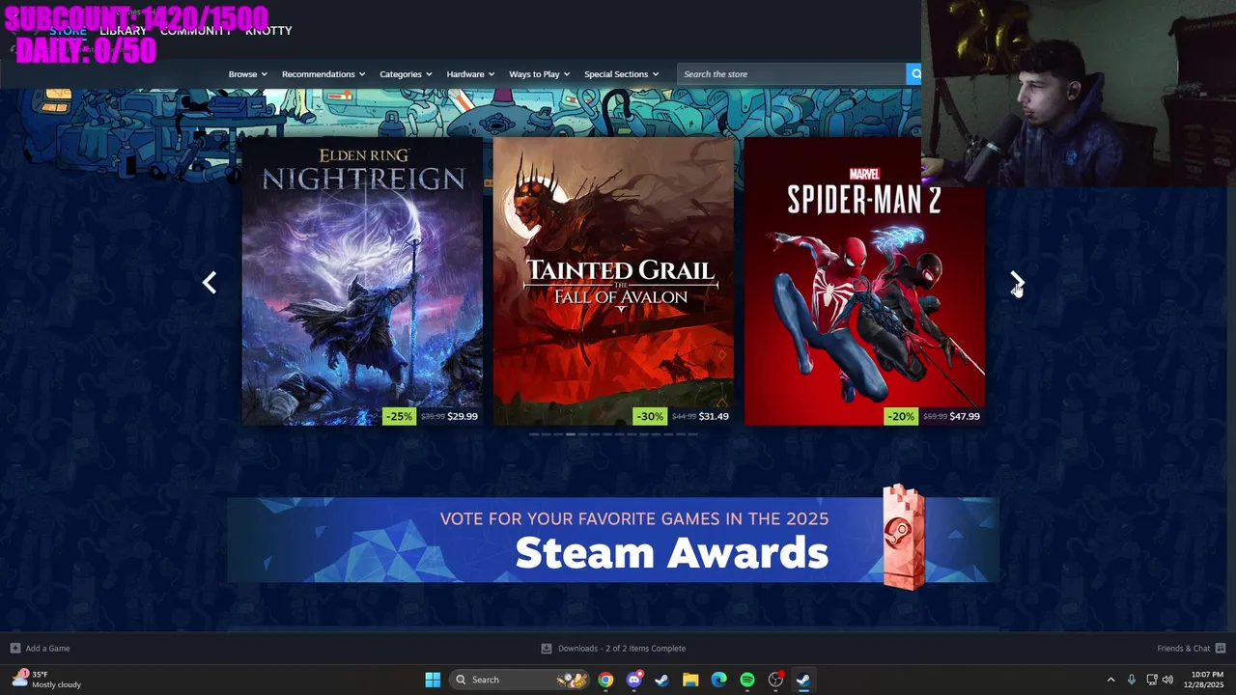This screenshot has width=1236, height=695.
Task: Click the first Steam icon beside Discord
Action: point(661,680)
